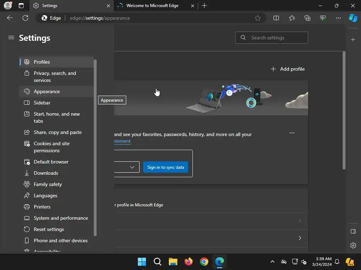Collapse settings menu with hamburger icon

coord(11,37)
